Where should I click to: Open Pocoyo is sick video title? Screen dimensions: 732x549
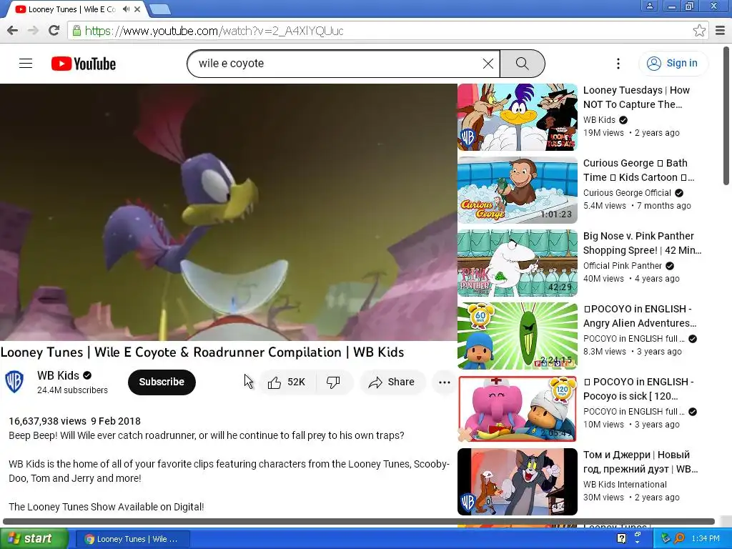pyautogui.click(x=638, y=388)
